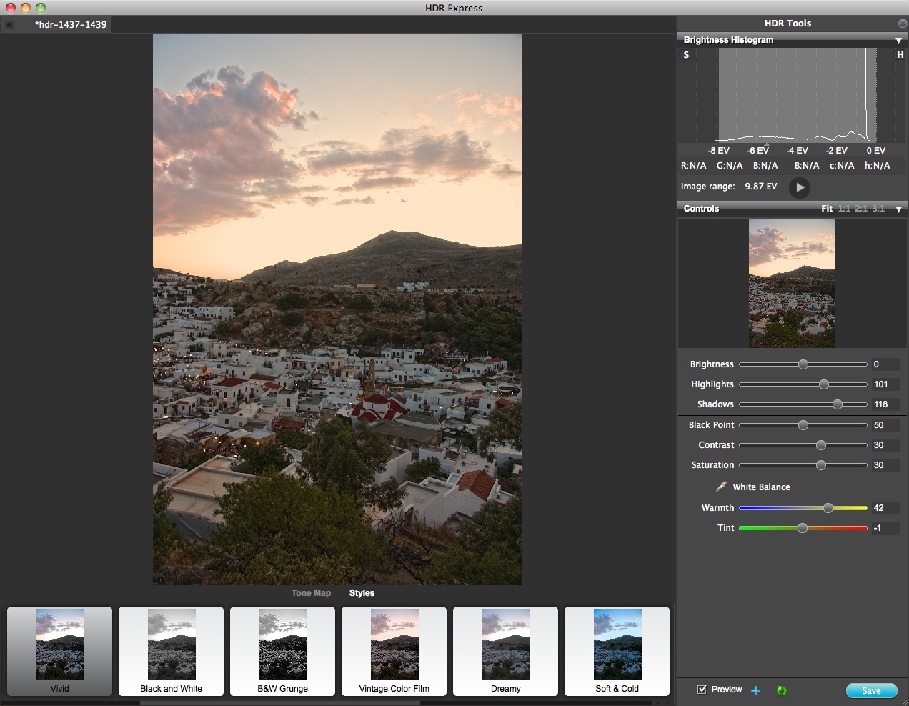Set preview zoom to 3:1
909x706 pixels.
[x=878, y=208]
